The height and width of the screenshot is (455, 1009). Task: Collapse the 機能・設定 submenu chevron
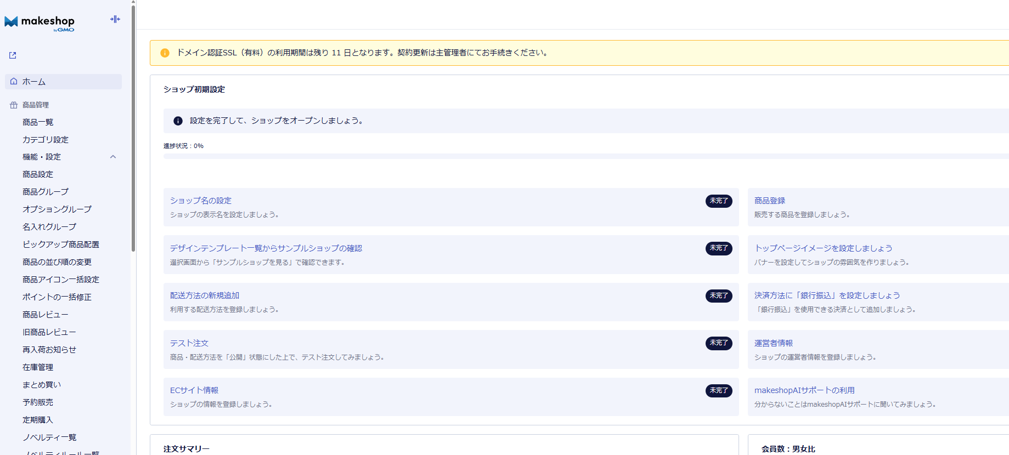click(113, 157)
